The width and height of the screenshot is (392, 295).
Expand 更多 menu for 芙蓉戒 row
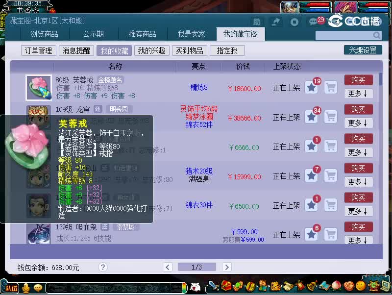pyautogui.click(x=359, y=94)
